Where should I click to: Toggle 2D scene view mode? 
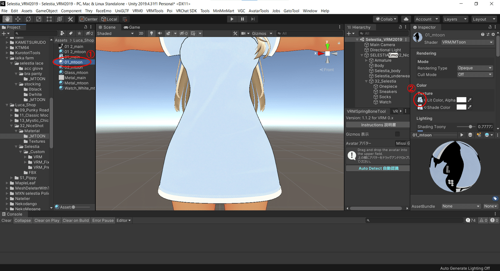pos(141,33)
